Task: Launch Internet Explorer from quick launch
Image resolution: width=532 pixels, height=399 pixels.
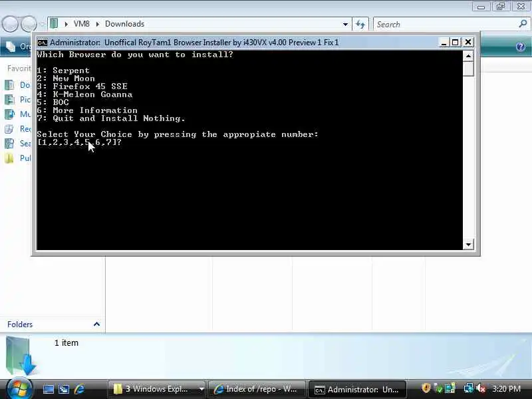Action: [79, 389]
